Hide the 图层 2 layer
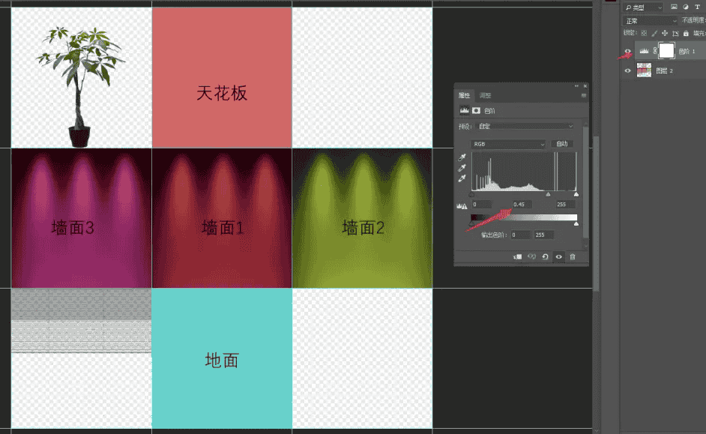Viewport: 706px width, 434px height. [x=628, y=70]
